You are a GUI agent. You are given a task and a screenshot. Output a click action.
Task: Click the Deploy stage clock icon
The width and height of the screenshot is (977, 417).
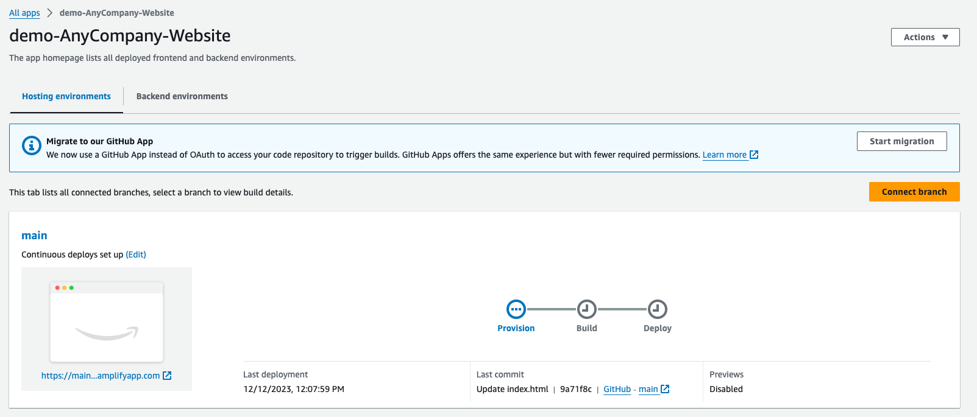[x=658, y=309]
